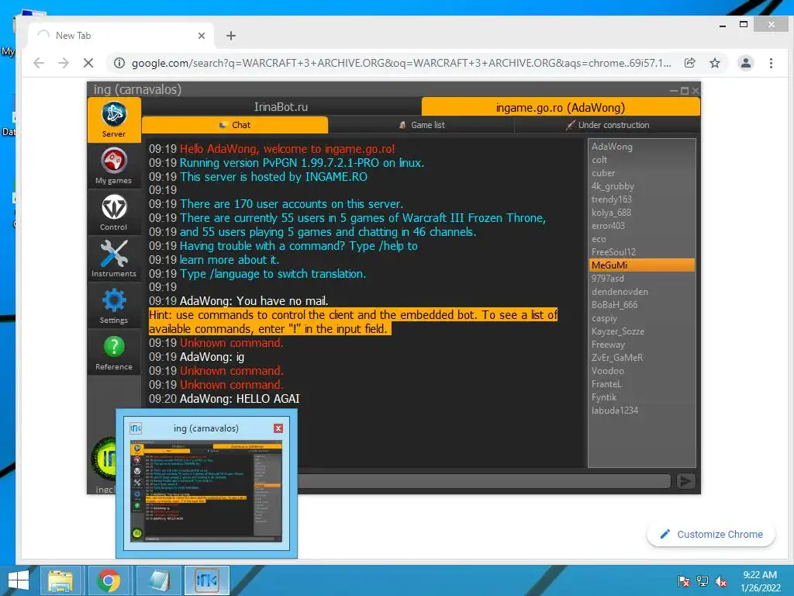This screenshot has width=794, height=596.
Task: Select the ingame.go.ro (AdaWong) server tab
Action: 561,107
